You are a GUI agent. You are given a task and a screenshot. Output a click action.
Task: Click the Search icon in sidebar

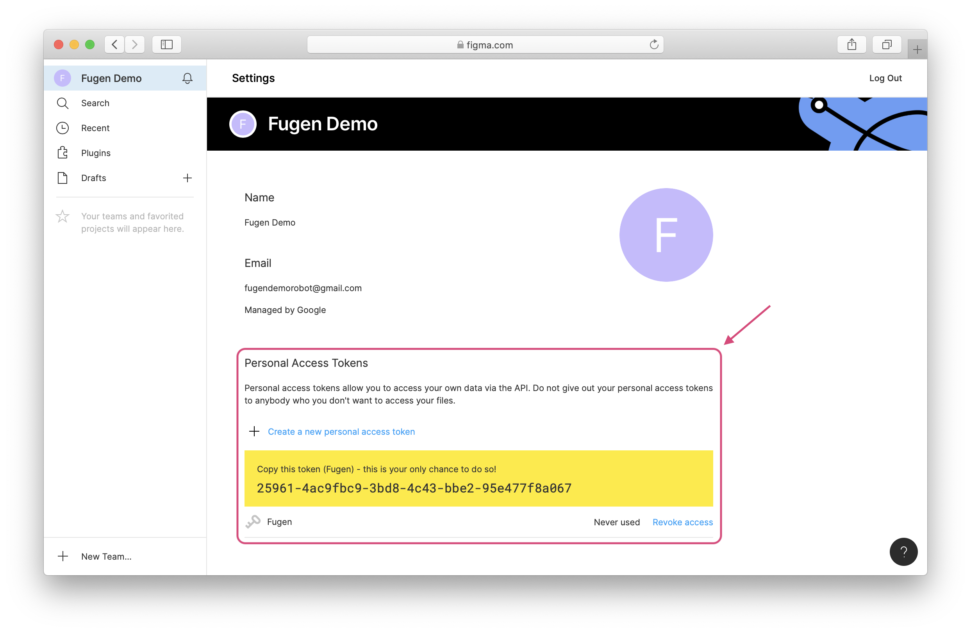pyautogui.click(x=62, y=103)
